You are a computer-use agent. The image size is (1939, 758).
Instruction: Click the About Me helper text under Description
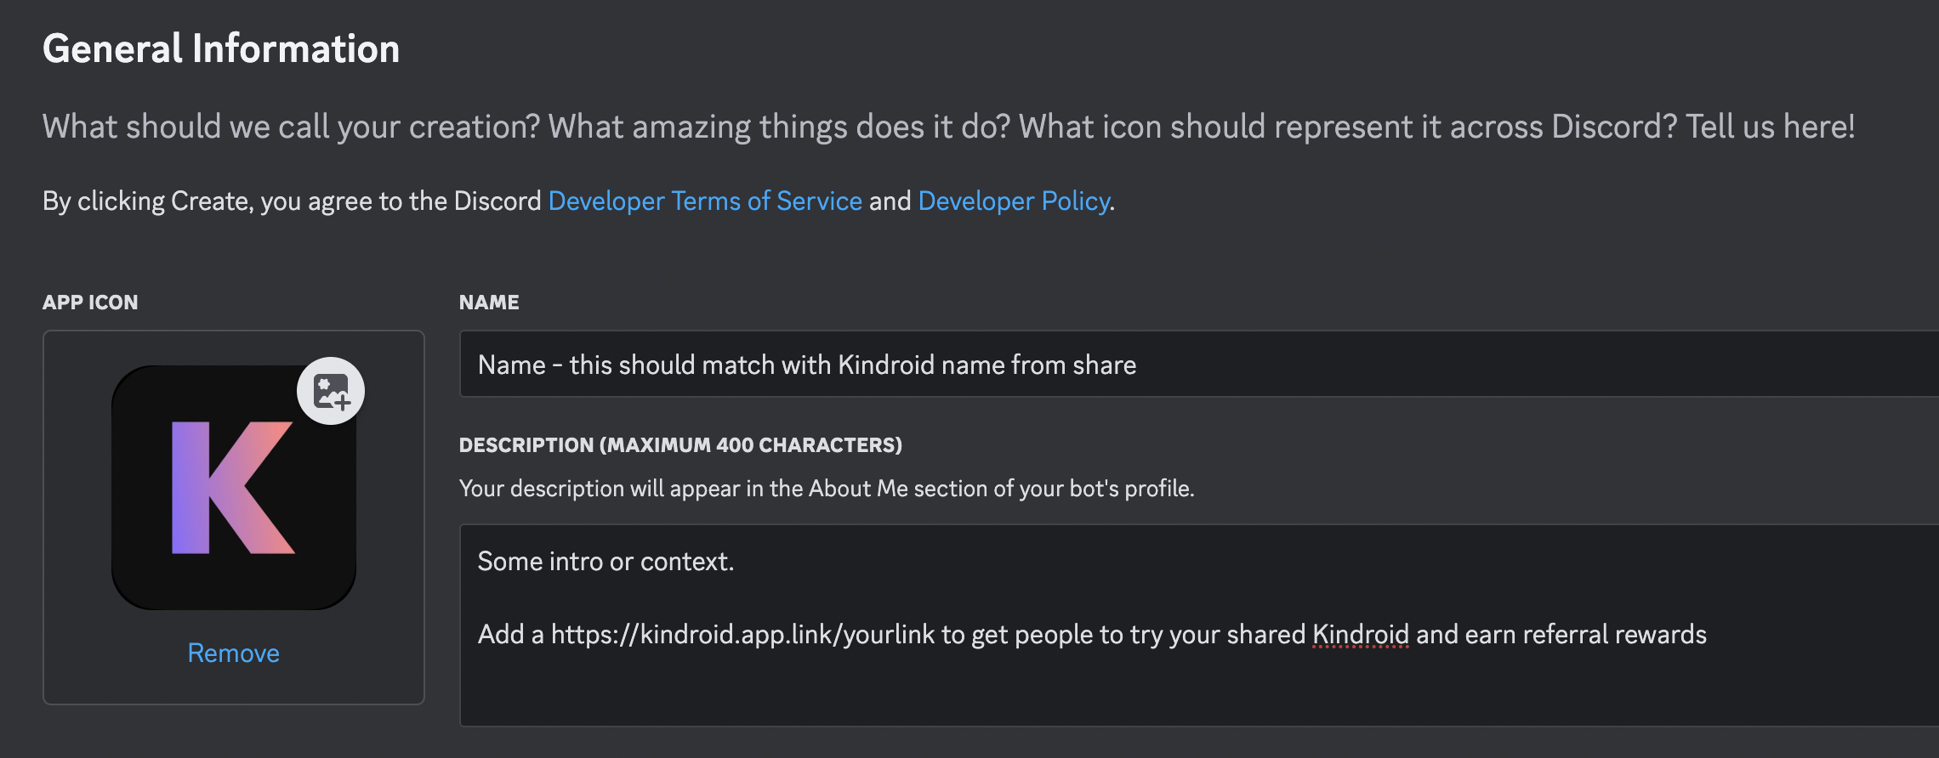click(x=827, y=489)
